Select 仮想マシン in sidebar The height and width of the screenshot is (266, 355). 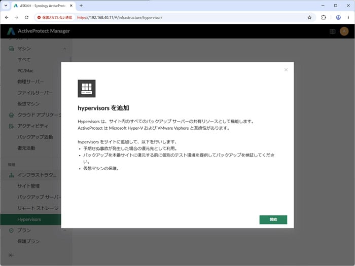(x=28, y=104)
